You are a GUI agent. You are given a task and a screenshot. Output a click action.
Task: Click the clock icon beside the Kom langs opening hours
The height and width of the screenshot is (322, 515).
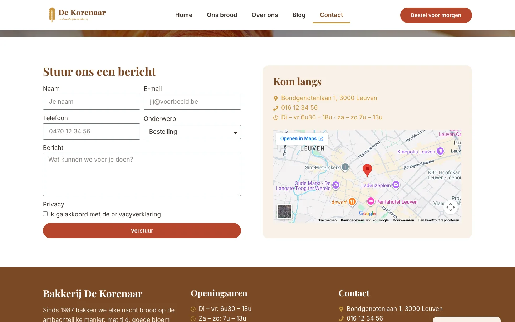[x=276, y=118]
